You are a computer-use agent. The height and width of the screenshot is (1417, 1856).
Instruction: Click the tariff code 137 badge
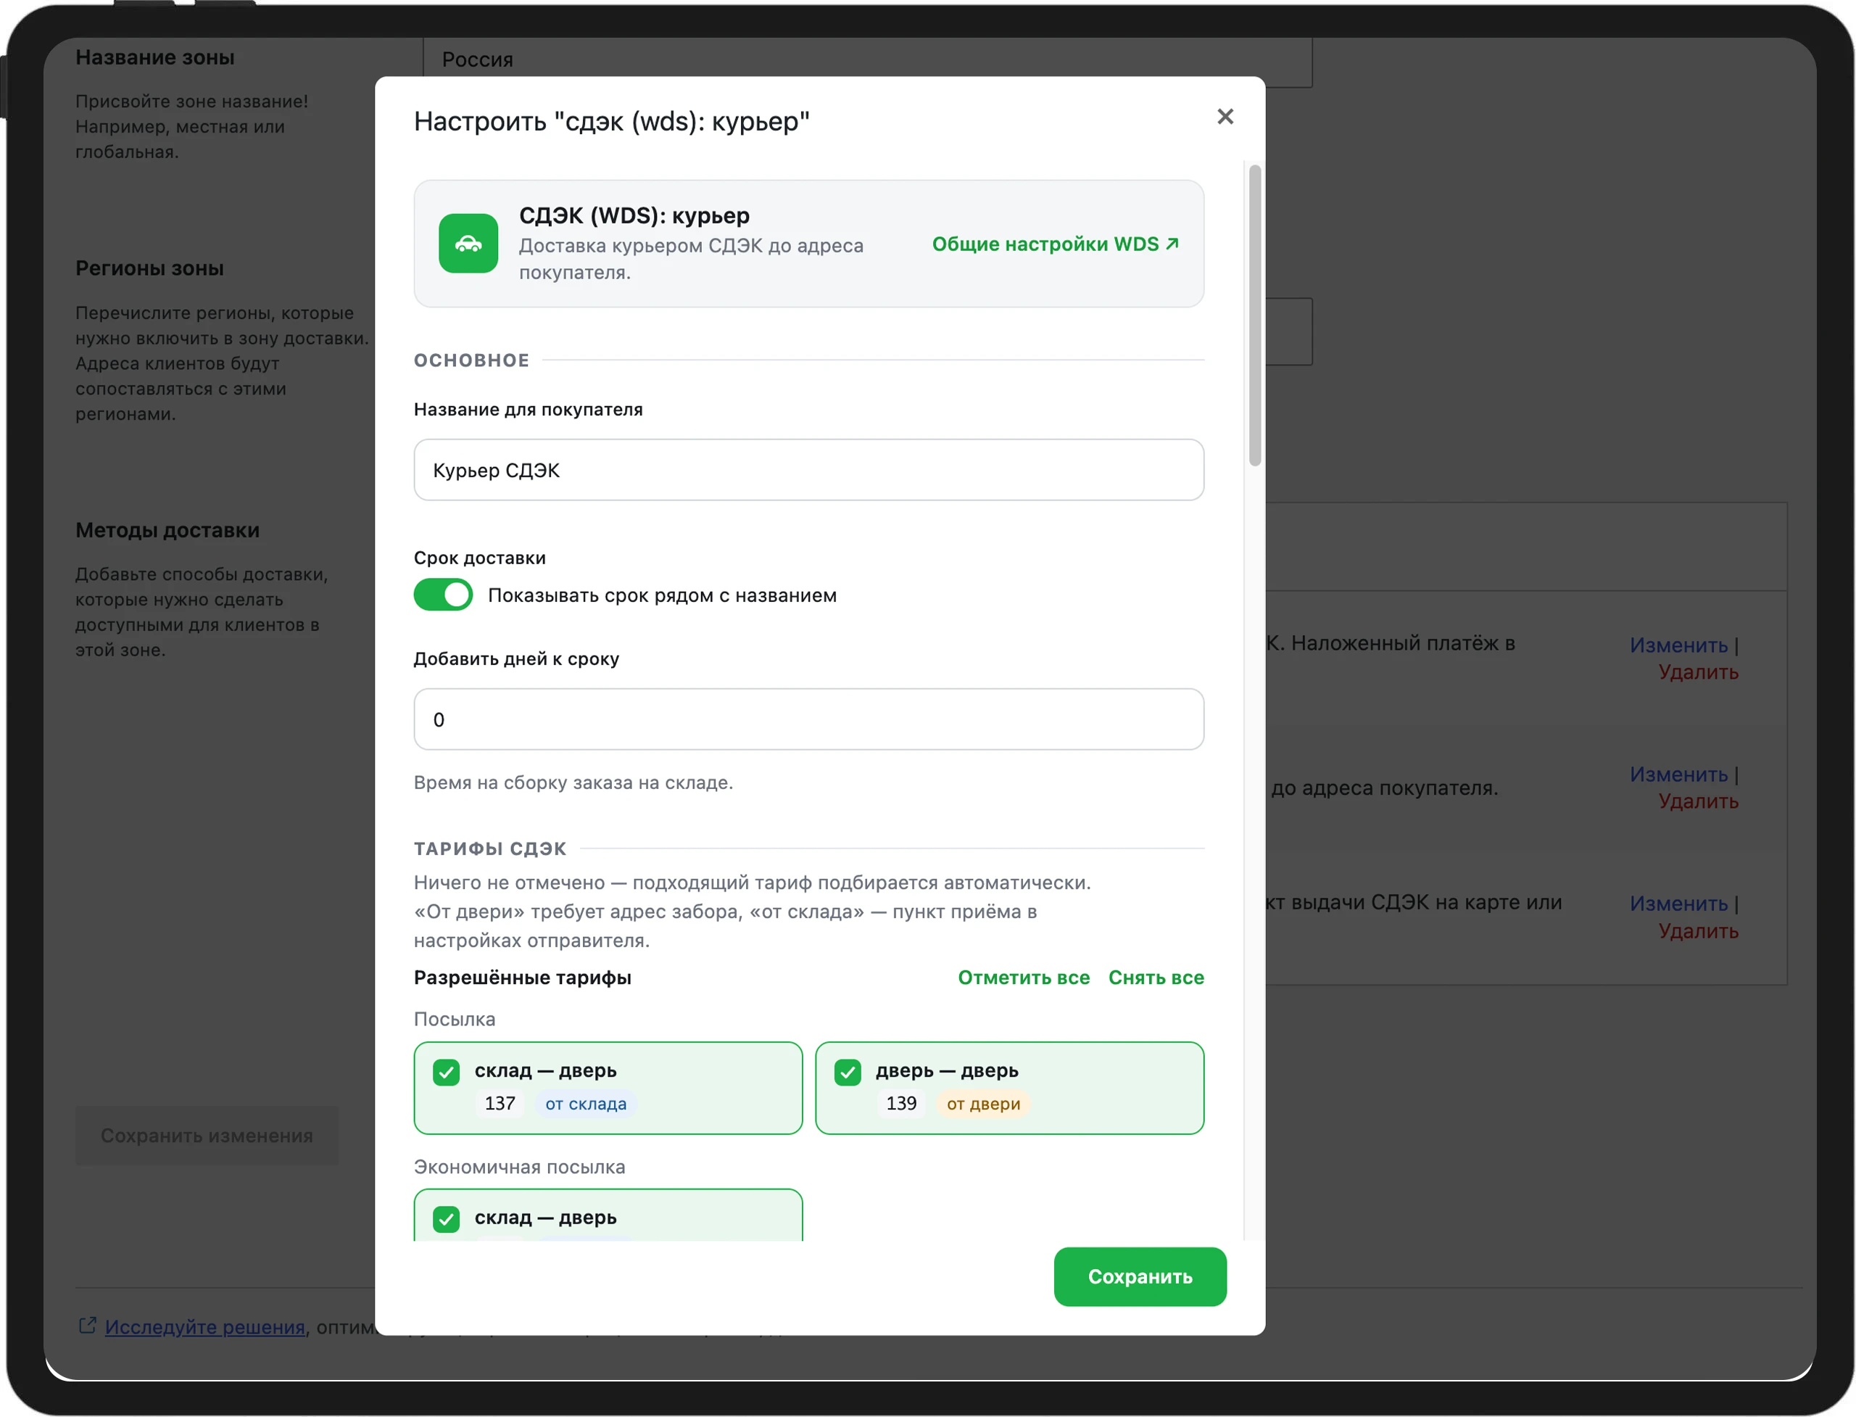tap(500, 1103)
